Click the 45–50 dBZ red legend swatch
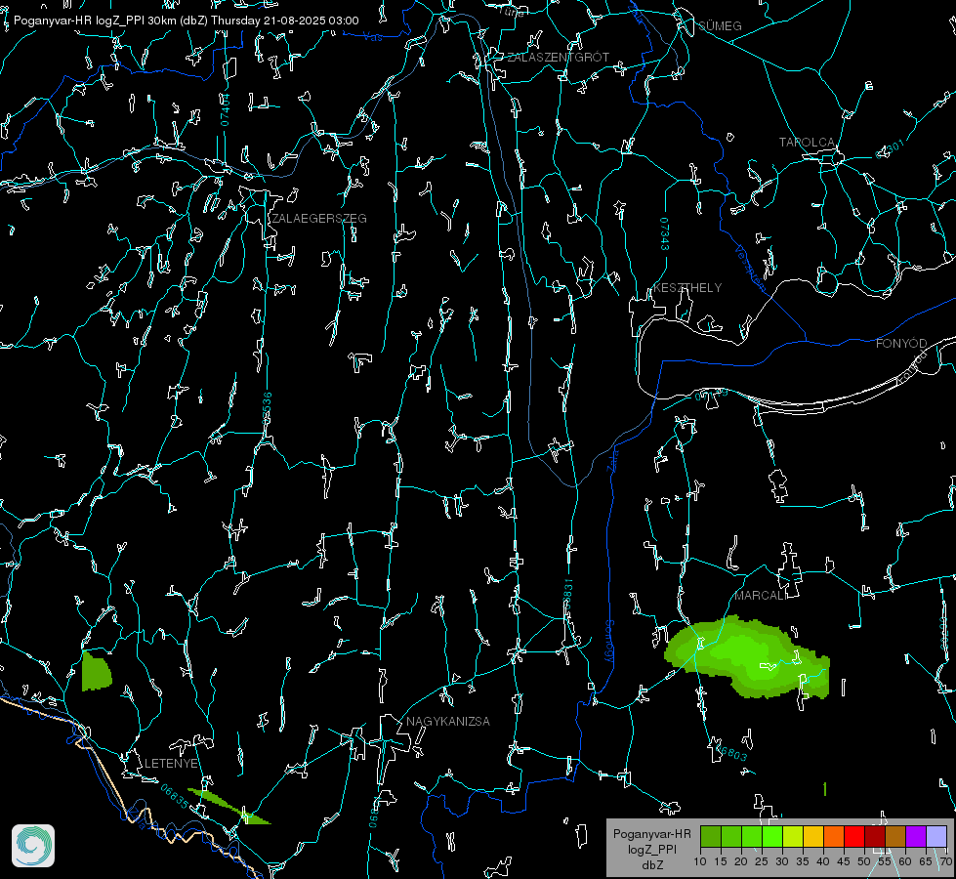Screen dimensions: 956x879 pos(854,836)
